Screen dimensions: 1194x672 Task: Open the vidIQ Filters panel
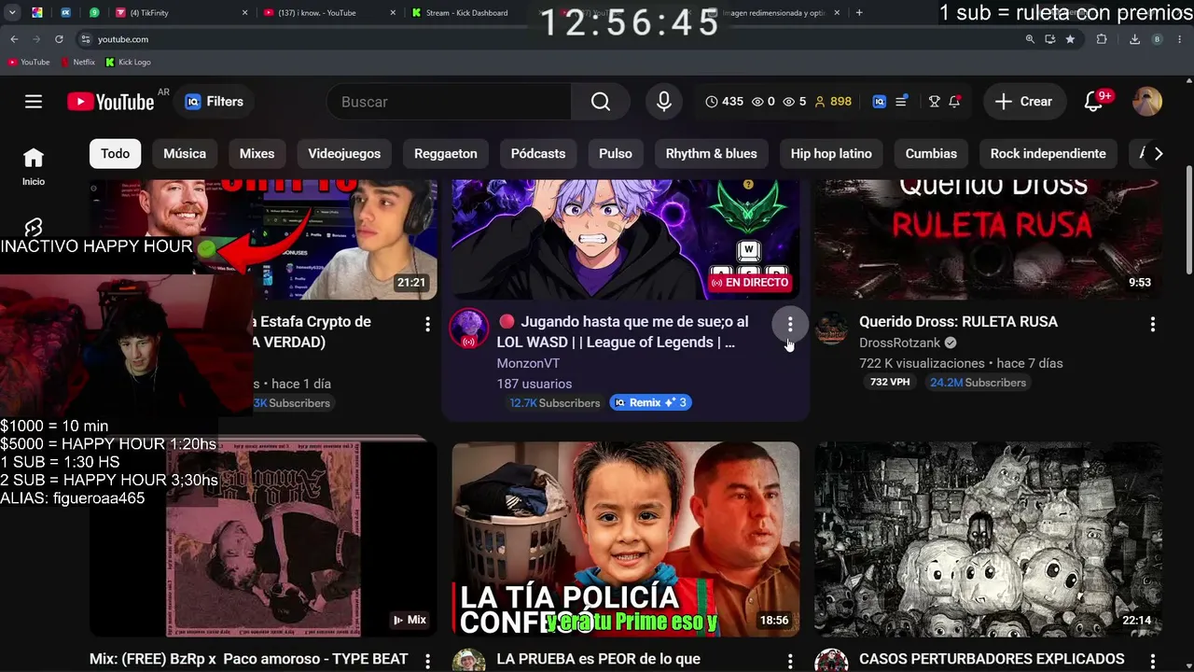(215, 102)
